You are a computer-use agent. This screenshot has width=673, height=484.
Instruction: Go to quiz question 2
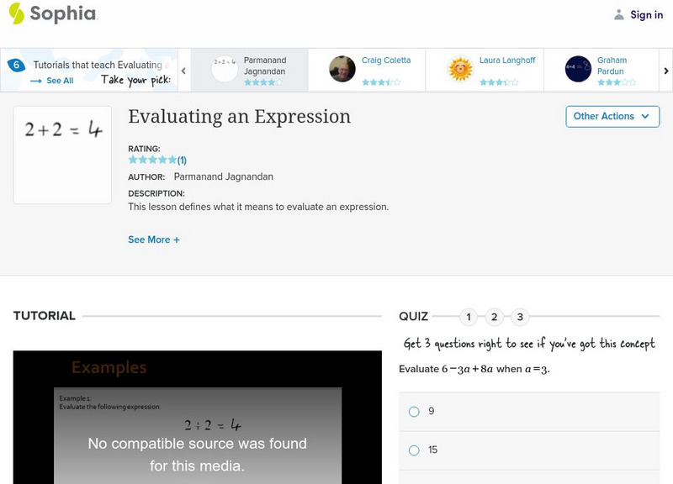tap(495, 317)
